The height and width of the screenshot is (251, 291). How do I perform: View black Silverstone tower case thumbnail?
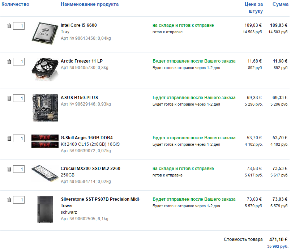click(x=45, y=209)
